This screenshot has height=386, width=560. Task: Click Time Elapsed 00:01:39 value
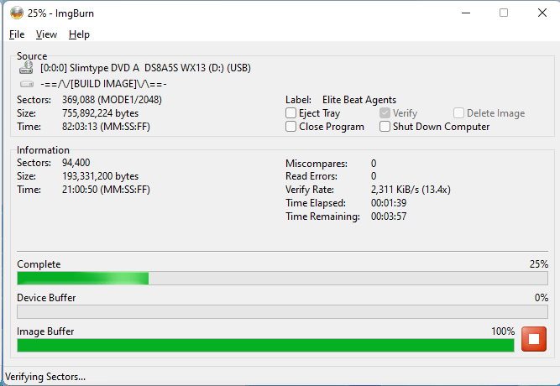click(x=389, y=203)
